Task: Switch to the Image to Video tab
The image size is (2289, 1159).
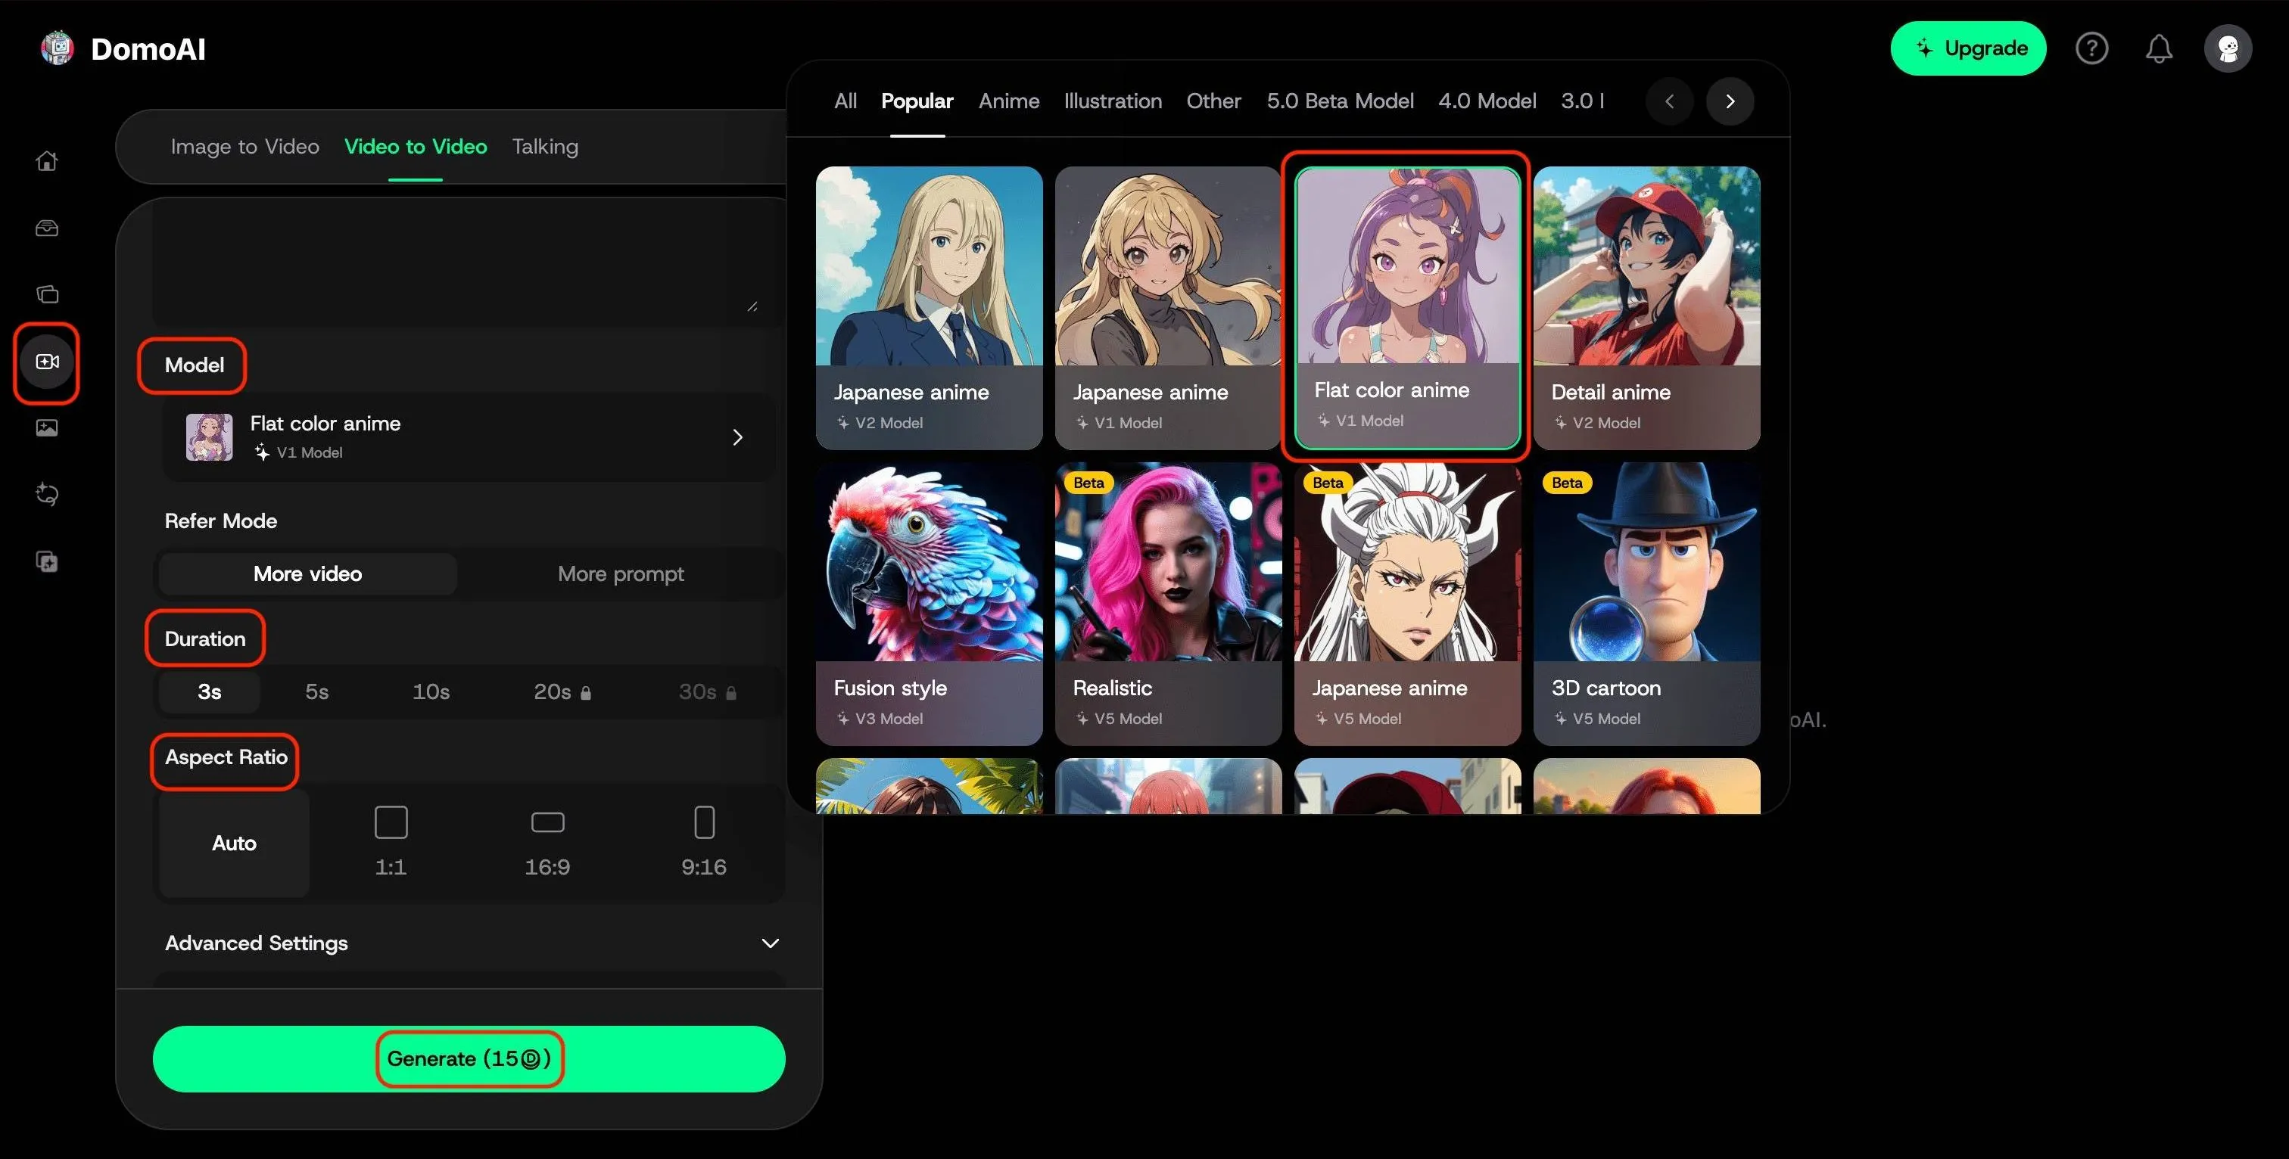Action: click(x=244, y=147)
